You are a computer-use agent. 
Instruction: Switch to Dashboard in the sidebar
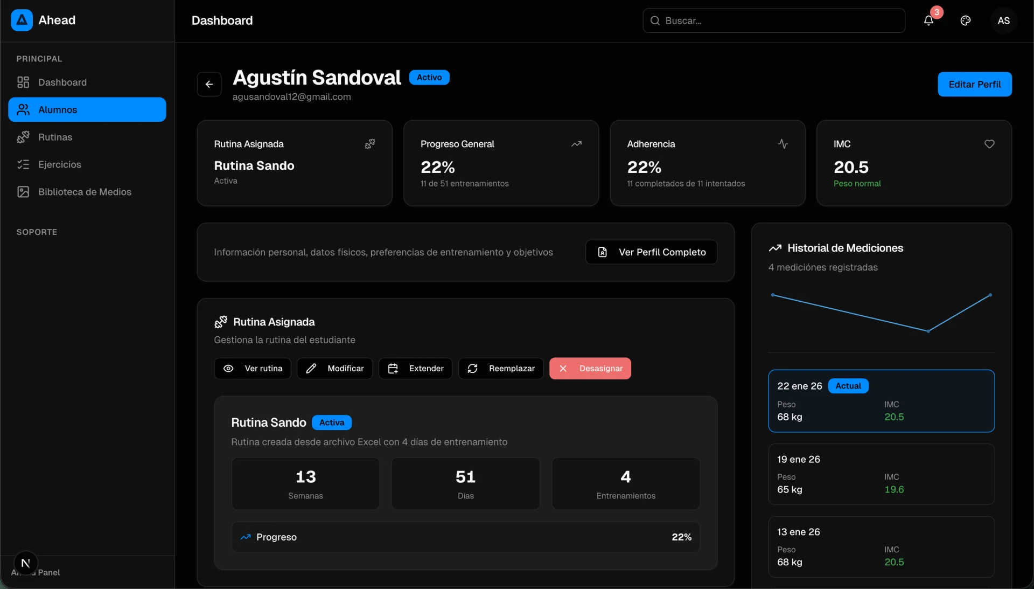[63, 82]
